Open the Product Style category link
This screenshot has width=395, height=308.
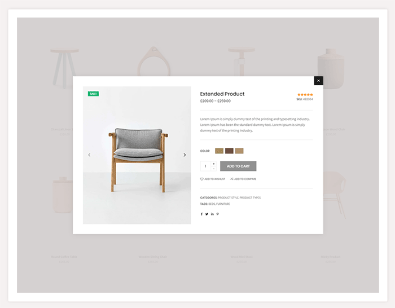pyautogui.click(x=228, y=197)
